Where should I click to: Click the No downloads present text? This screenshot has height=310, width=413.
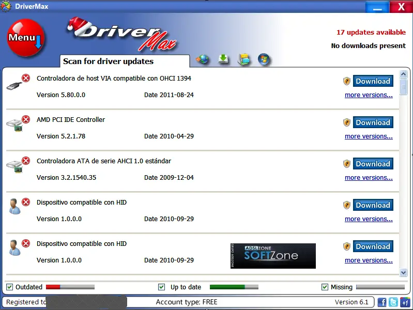click(368, 45)
